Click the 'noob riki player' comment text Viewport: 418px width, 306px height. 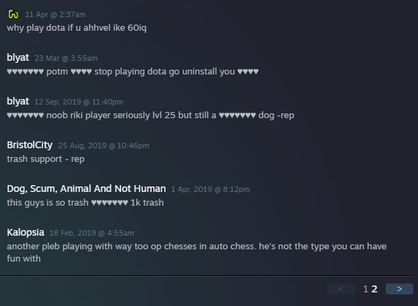(x=151, y=115)
